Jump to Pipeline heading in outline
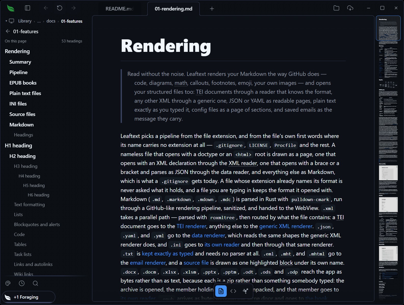Screen dimensions: 404x305 [18, 72]
